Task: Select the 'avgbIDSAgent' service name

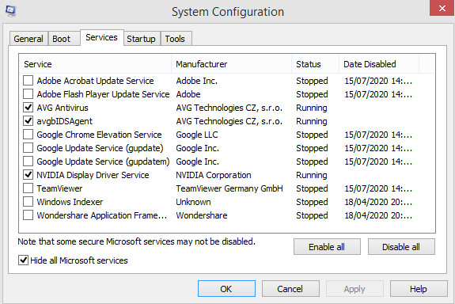Action: point(64,121)
